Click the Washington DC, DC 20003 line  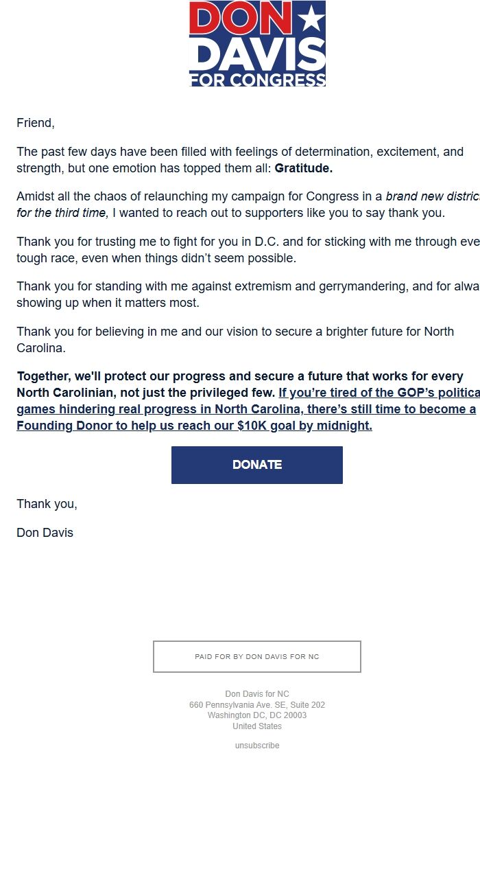[256, 715]
